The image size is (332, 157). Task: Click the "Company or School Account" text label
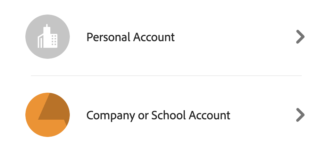(x=158, y=115)
